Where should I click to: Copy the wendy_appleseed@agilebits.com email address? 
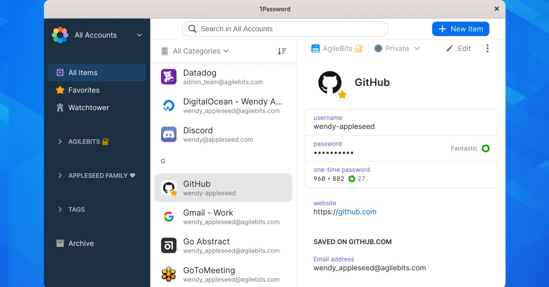(x=370, y=268)
